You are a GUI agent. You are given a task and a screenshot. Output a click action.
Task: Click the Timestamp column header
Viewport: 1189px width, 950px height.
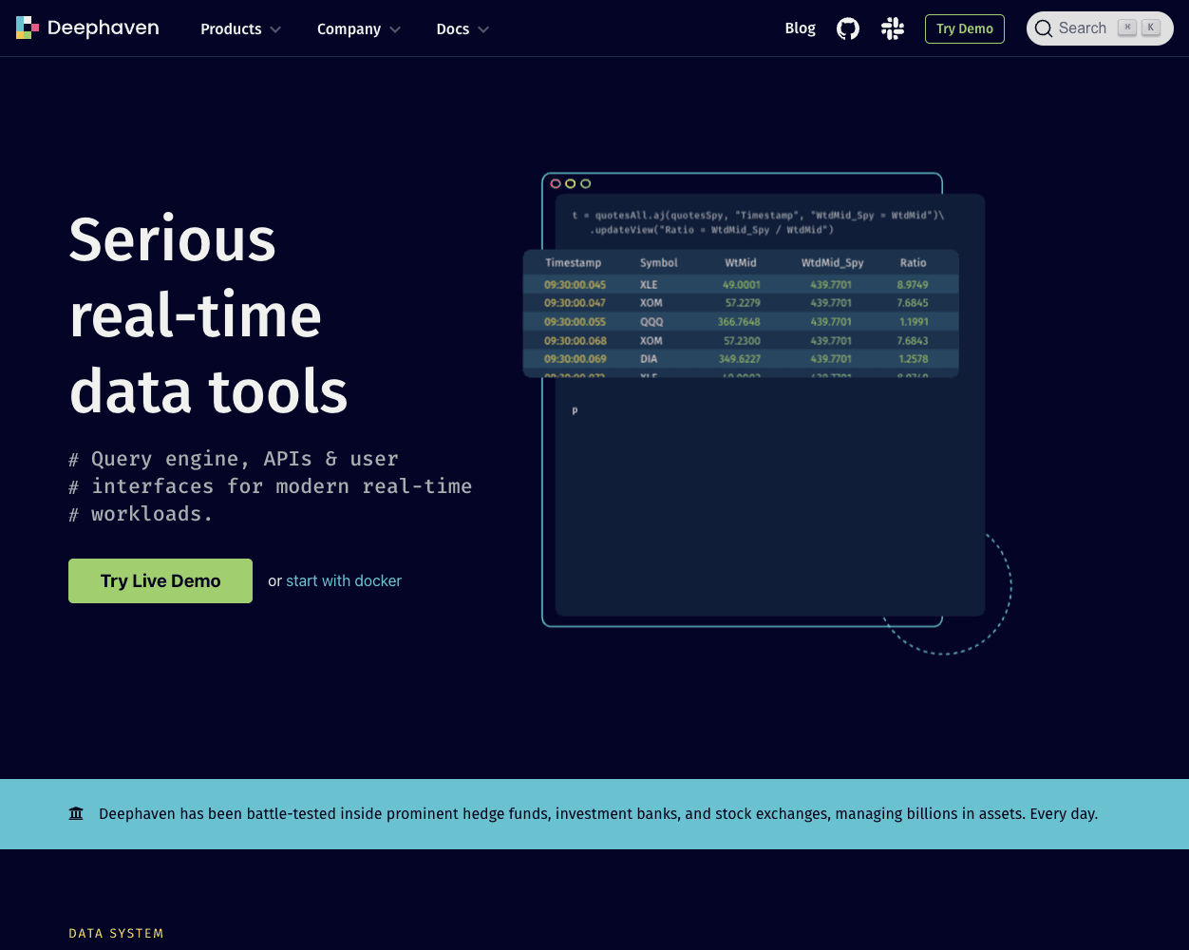click(x=574, y=263)
